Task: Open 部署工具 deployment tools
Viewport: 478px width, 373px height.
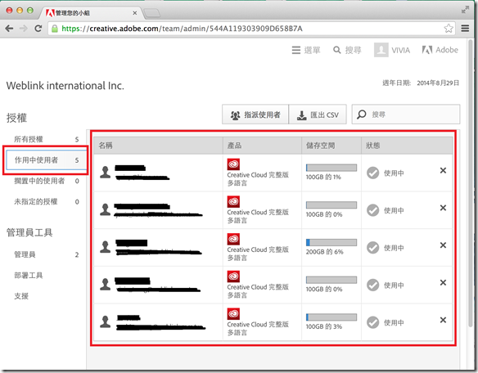Action: tap(29, 276)
